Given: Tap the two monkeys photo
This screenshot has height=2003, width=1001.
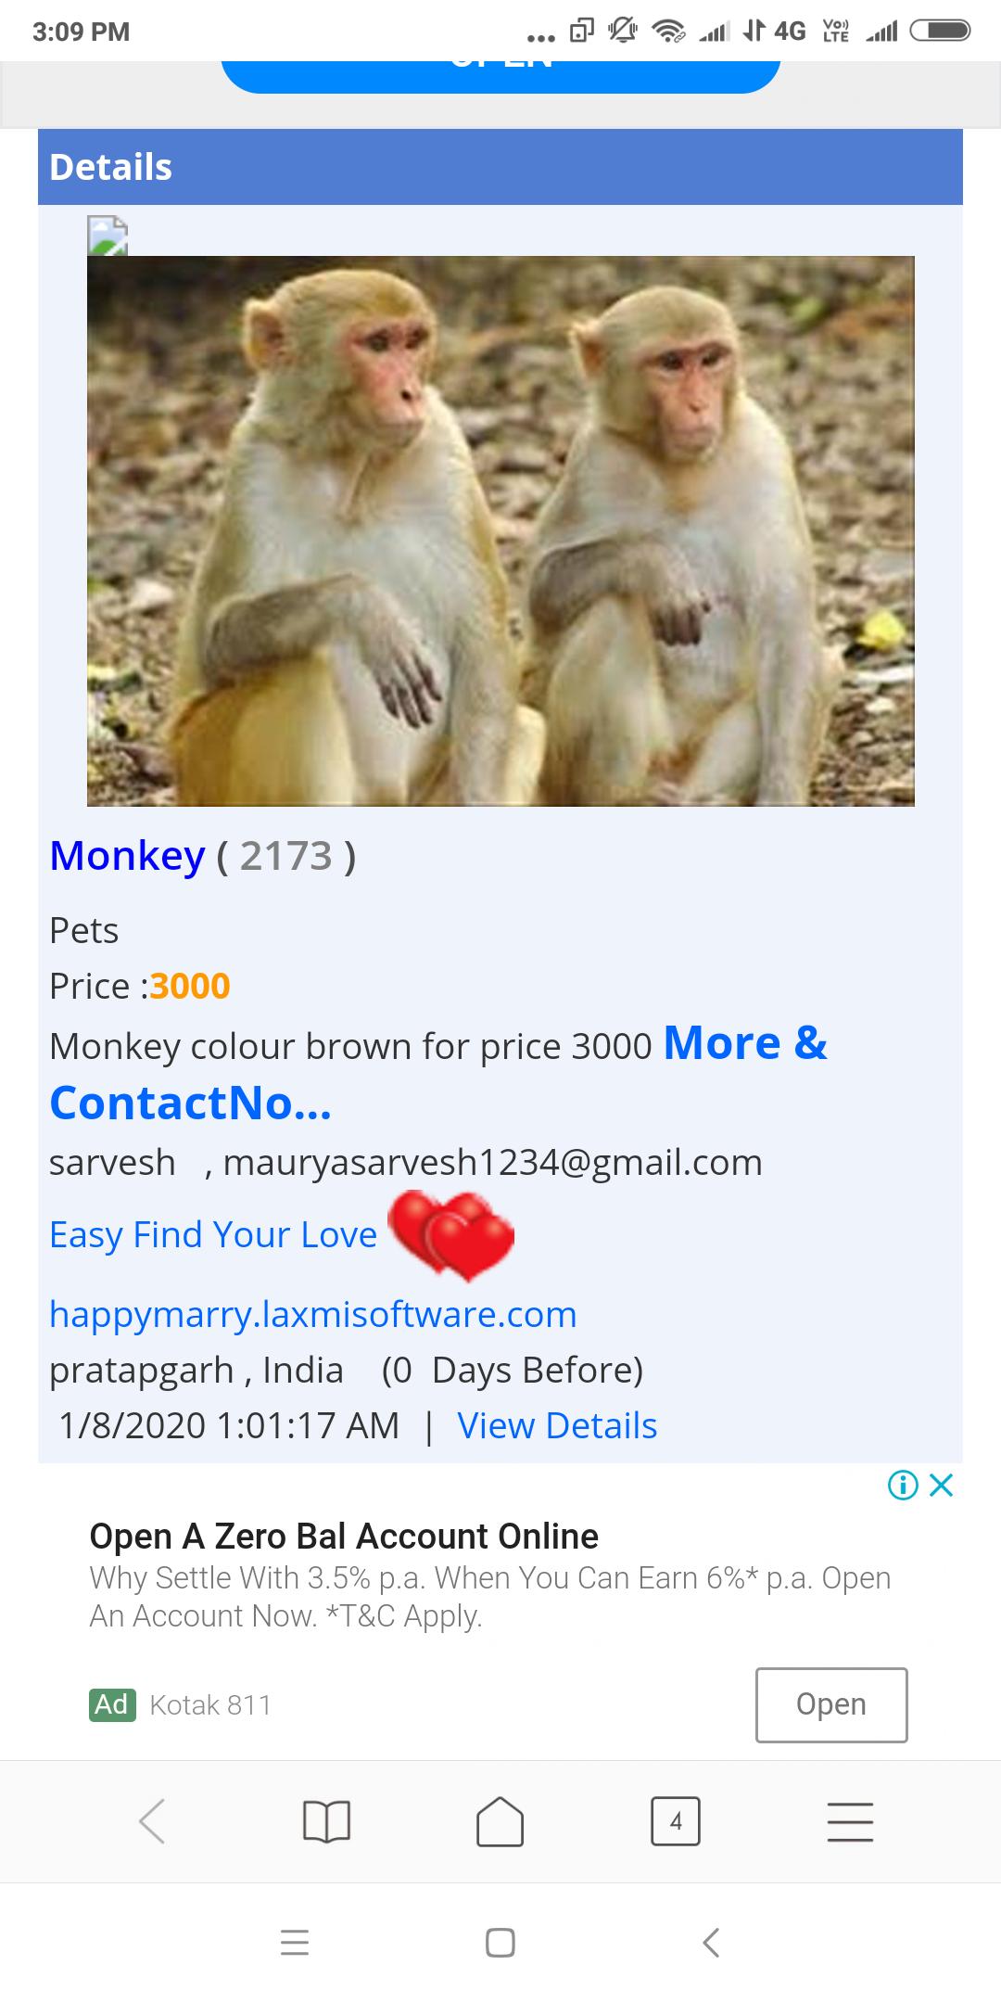Looking at the screenshot, I should coord(500,530).
